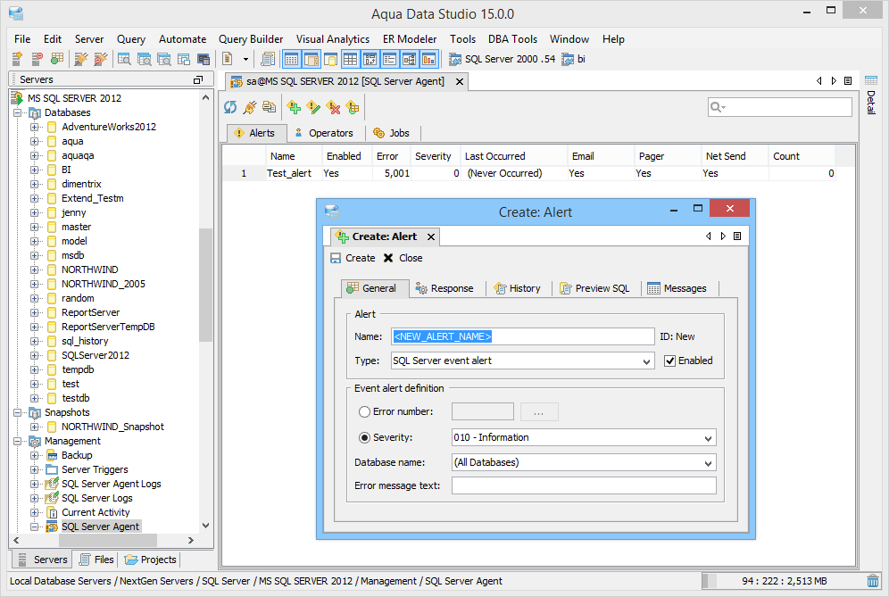Click the alert properties icon in Agent toolbar
Image resolution: width=889 pixels, height=597 pixels.
click(x=353, y=106)
